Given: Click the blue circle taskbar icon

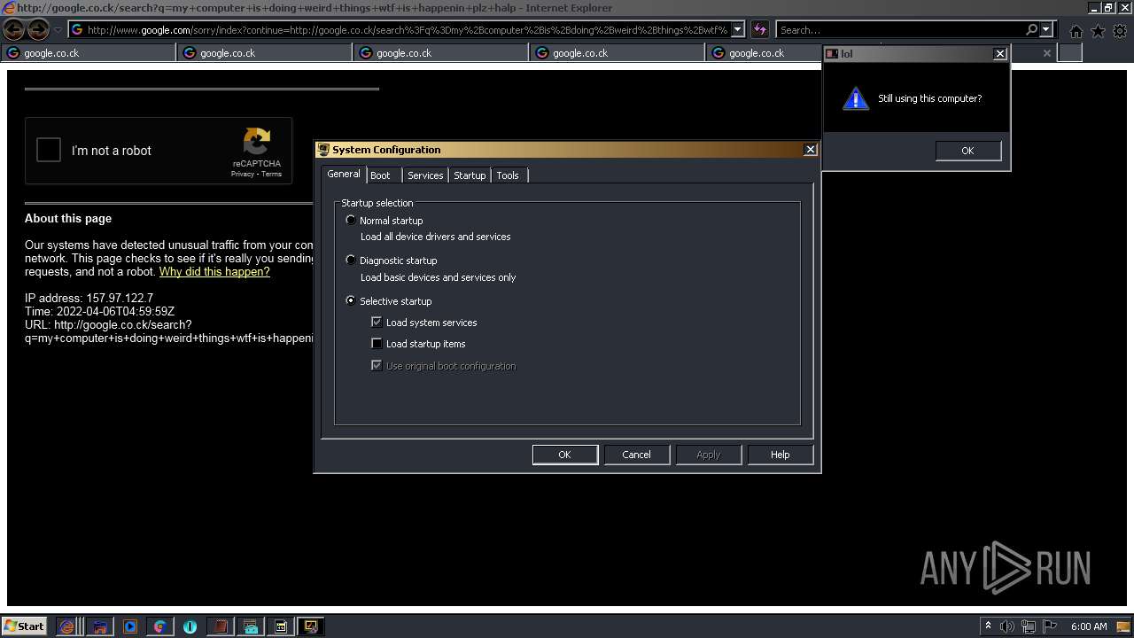Looking at the screenshot, I should (190, 626).
